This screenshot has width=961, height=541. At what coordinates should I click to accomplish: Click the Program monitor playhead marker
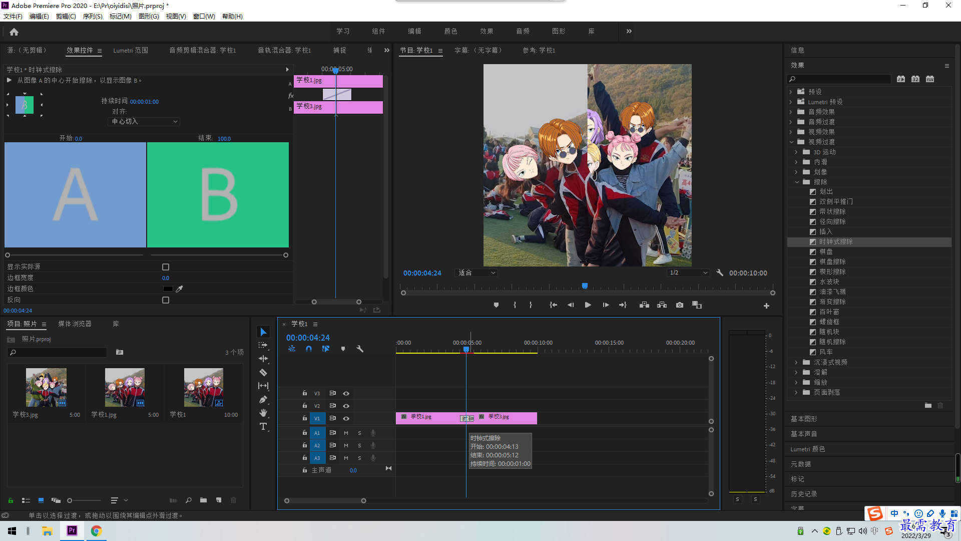click(585, 286)
